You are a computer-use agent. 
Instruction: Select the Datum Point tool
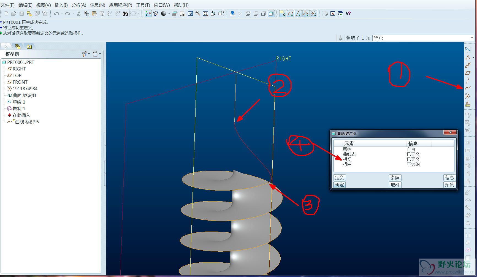[x=468, y=58]
